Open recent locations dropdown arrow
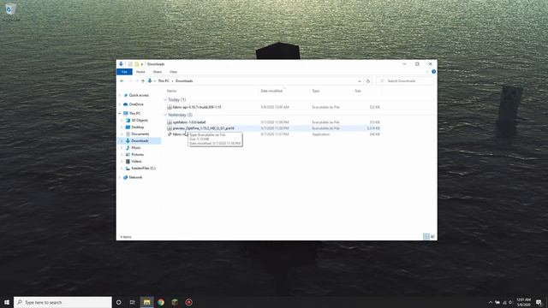 [x=137, y=81]
